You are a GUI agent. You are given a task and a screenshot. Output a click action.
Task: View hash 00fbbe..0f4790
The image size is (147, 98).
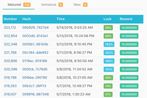(34, 78)
